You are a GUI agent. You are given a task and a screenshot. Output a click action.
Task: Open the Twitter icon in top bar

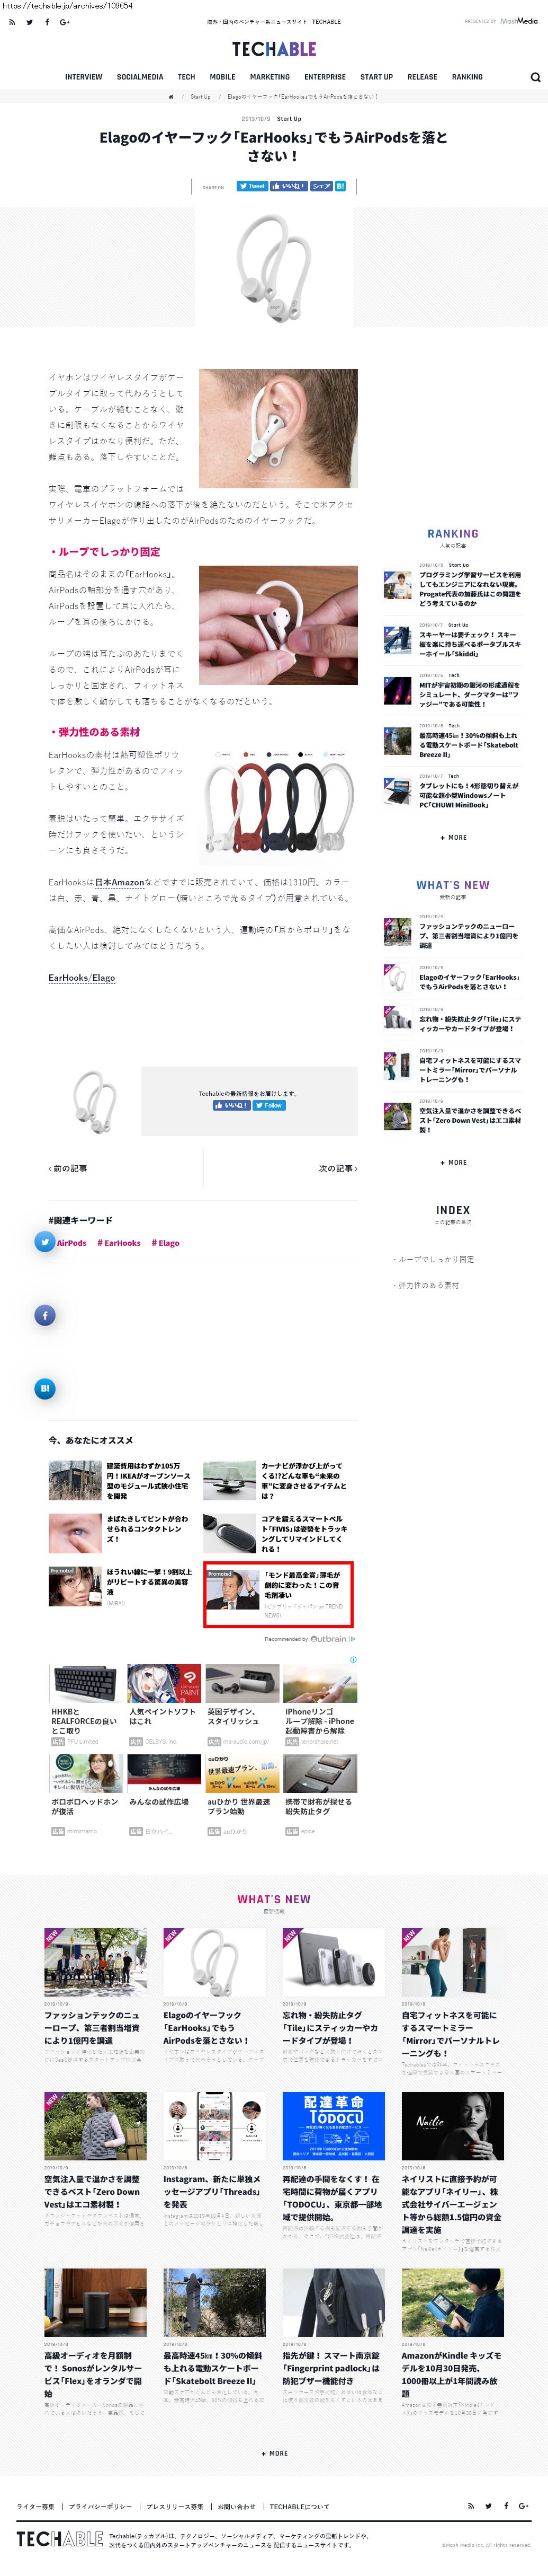[30, 22]
